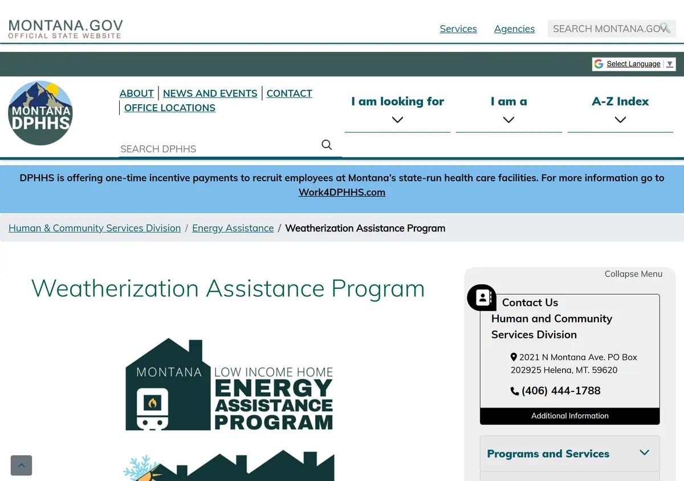Go to the ABOUT page
This screenshot has height=481, width=684.
pos(137,93)
